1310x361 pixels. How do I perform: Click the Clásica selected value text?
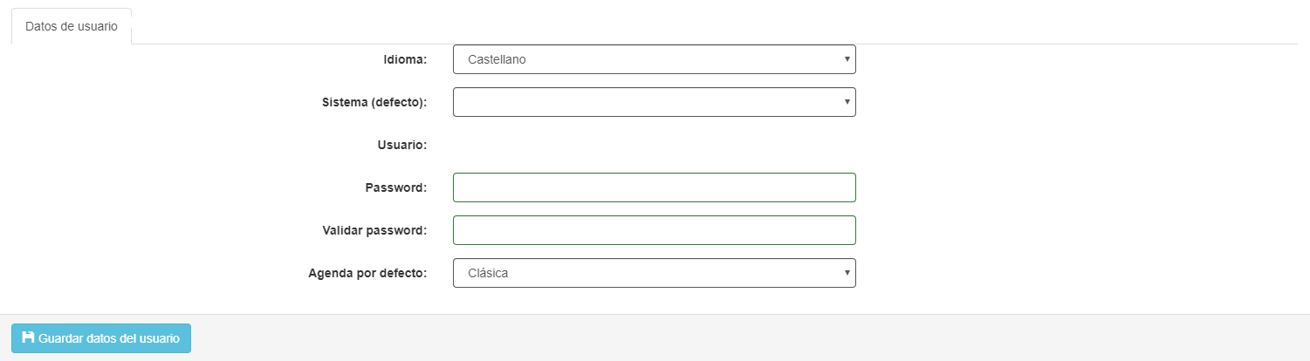(x=488, y=273)
